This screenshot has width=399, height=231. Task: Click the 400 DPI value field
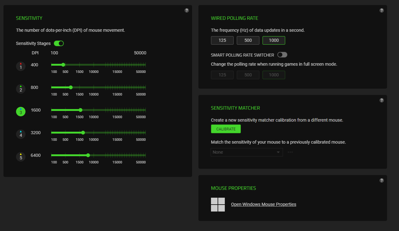[35, 65]
